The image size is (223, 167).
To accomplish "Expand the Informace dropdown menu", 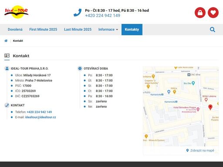I will tap(108, 30).
